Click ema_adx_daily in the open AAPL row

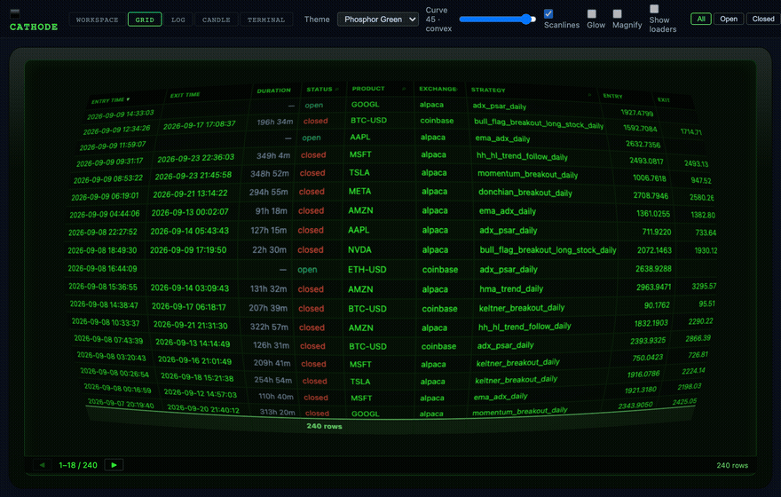502,138
